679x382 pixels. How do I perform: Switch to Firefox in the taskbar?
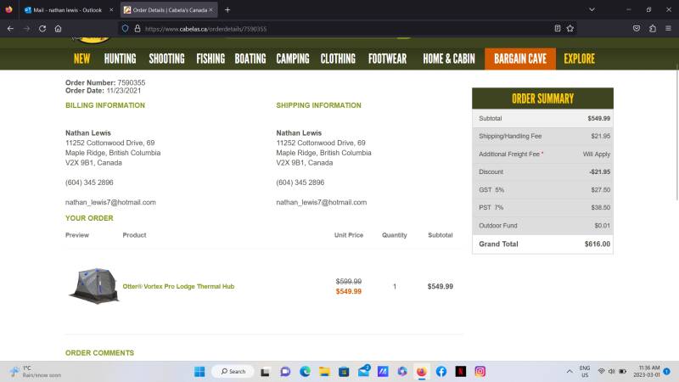(x=421, y=372)
